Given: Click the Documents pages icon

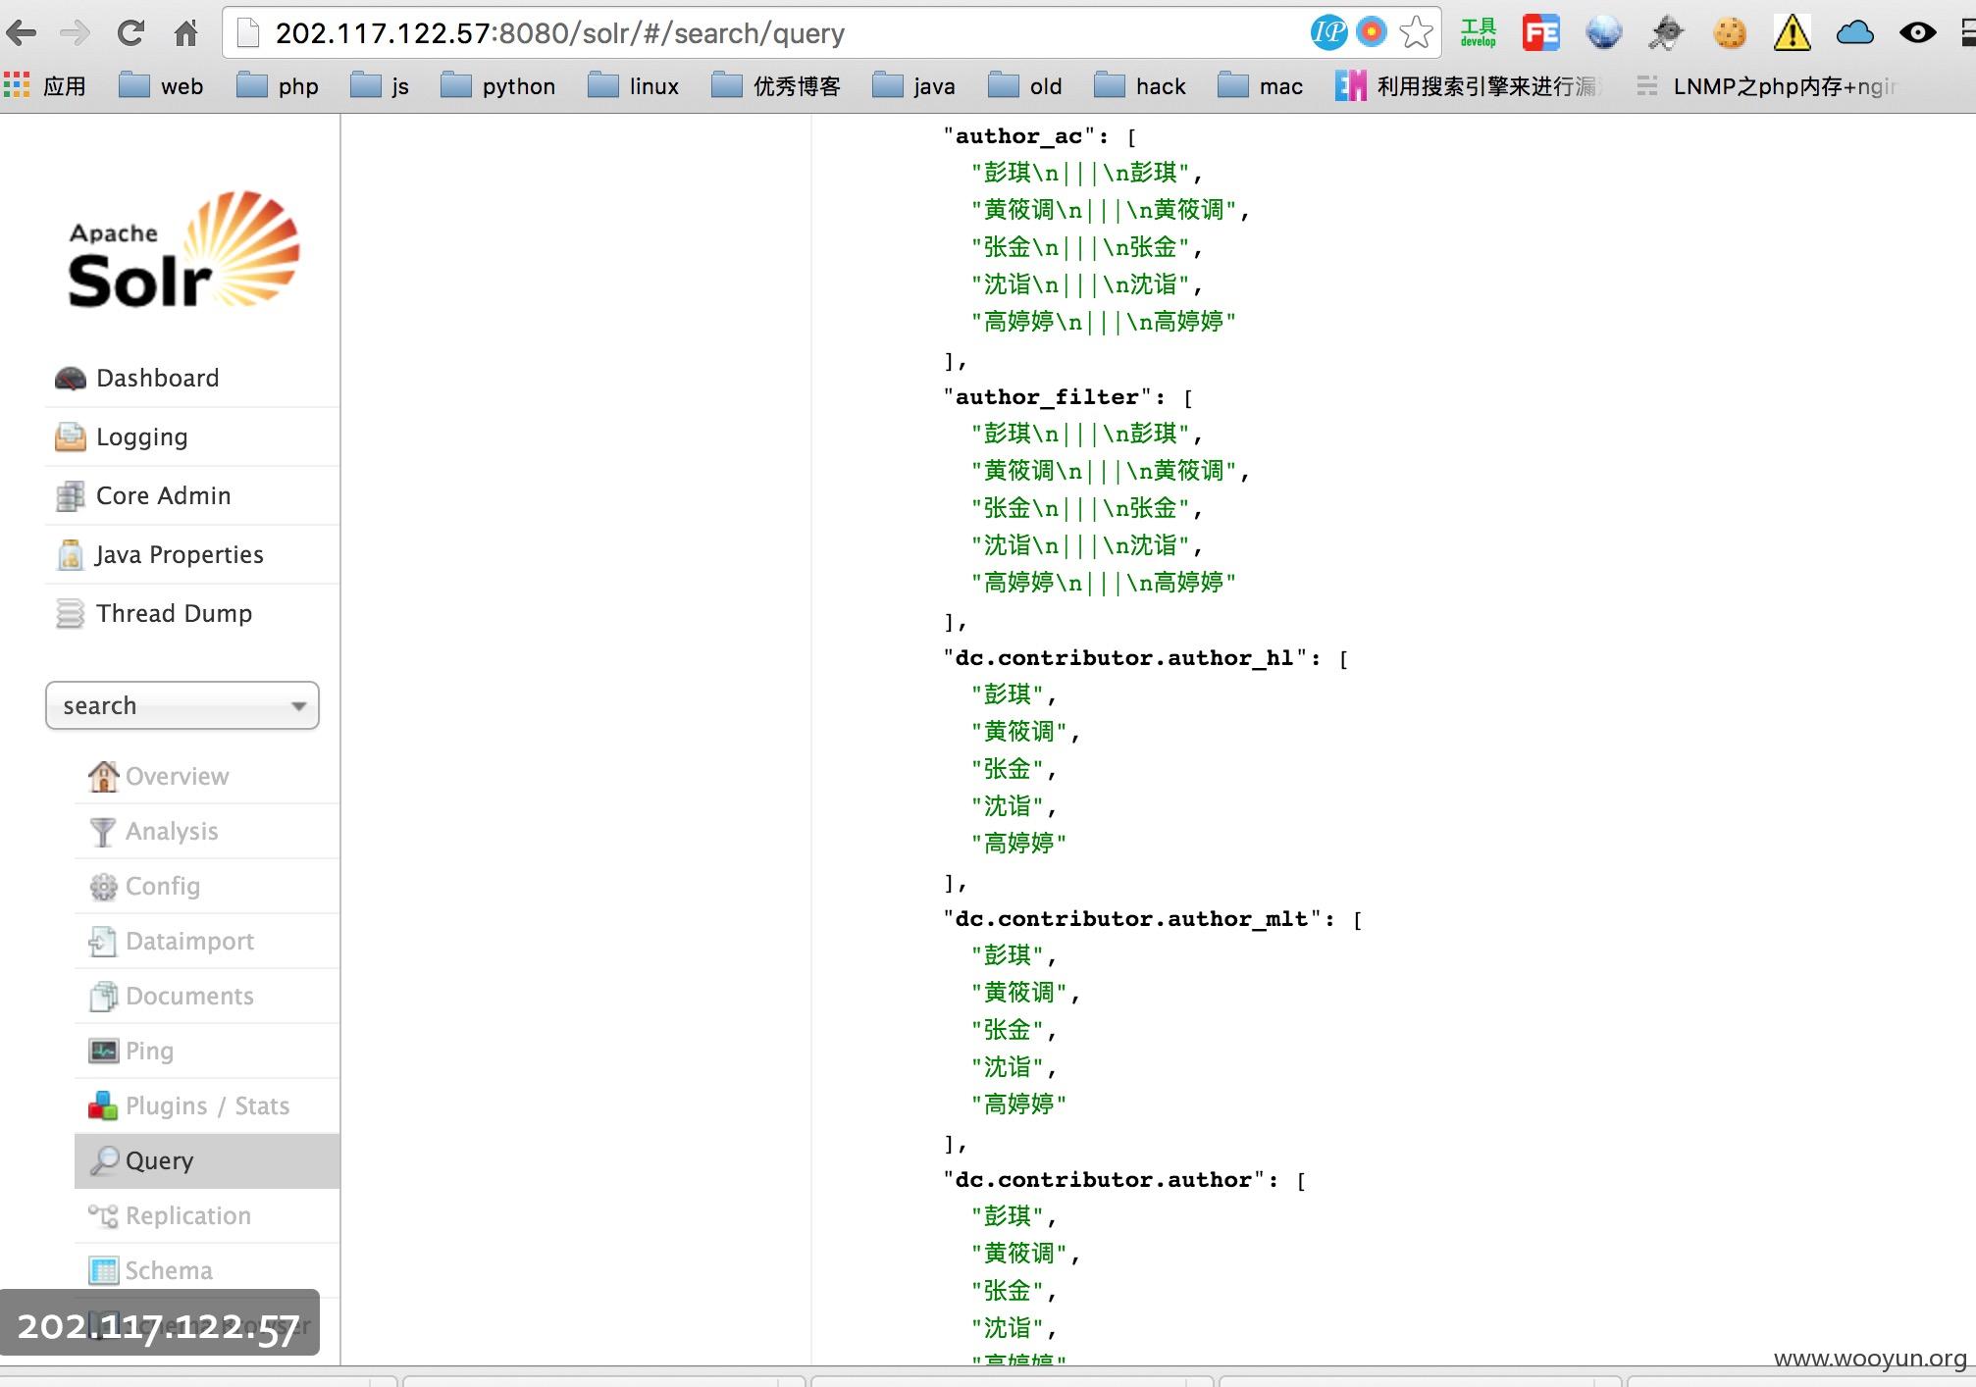Looking at the screenshot, I should (103, 996).
